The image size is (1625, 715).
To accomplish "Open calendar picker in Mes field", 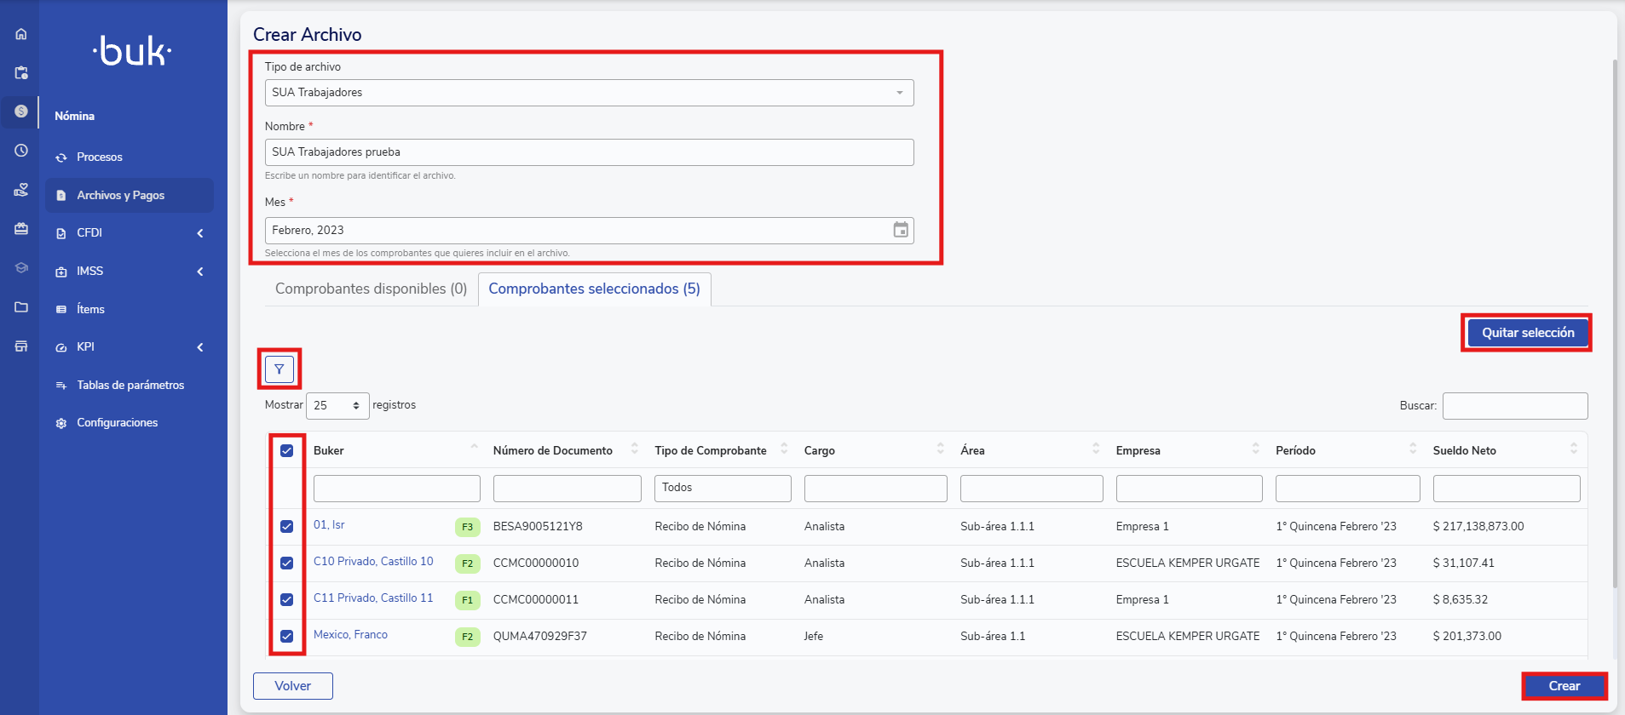I will [900, 230].
